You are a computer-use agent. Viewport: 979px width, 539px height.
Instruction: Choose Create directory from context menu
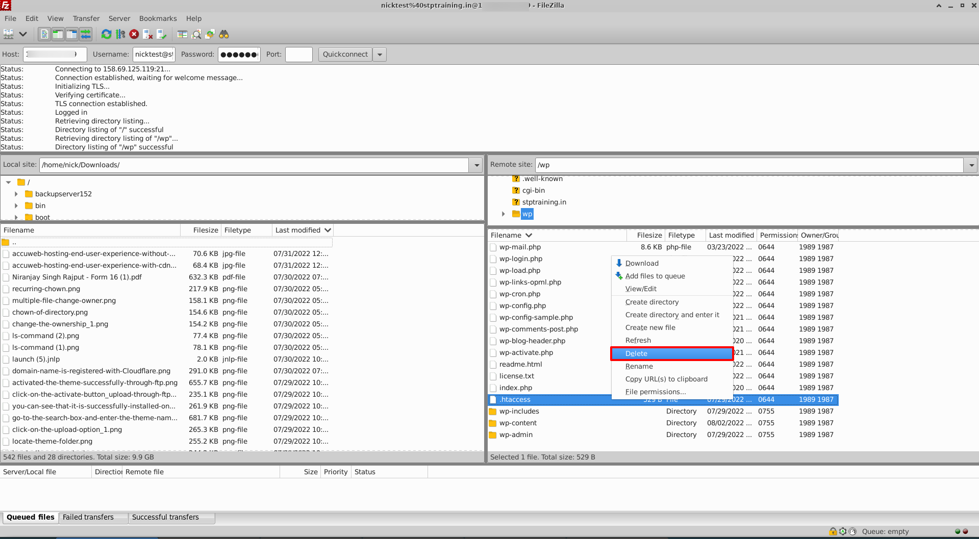coord(672,302)
